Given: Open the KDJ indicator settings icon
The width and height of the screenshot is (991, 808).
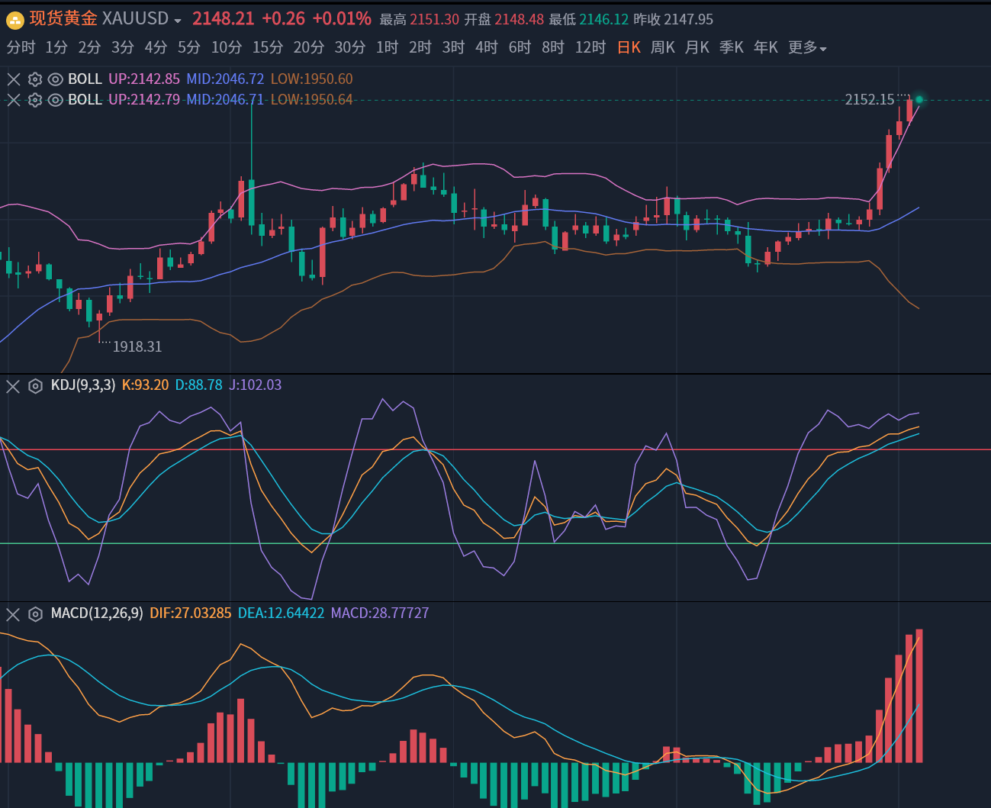Looking at the screenshot, I should 35,386.
